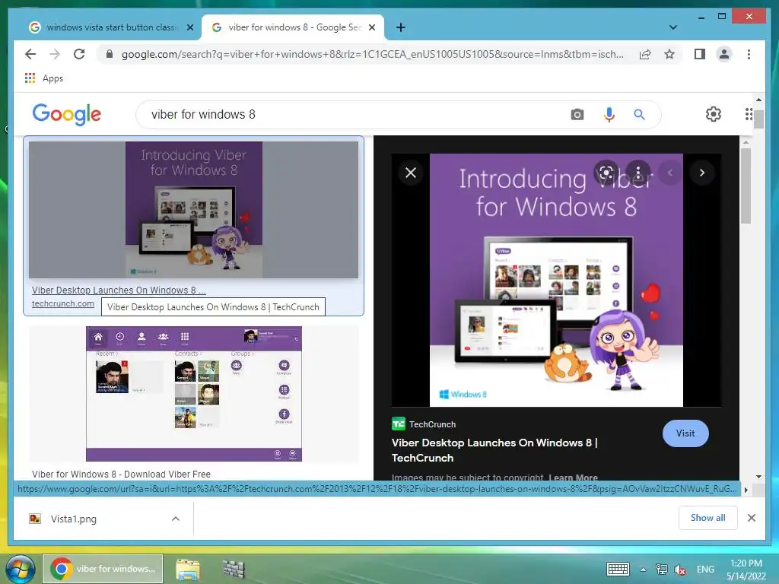Close the downloads bar

click(752, 518)
